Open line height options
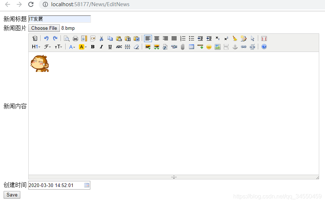325x203 pixels. (x=127, y=47)
